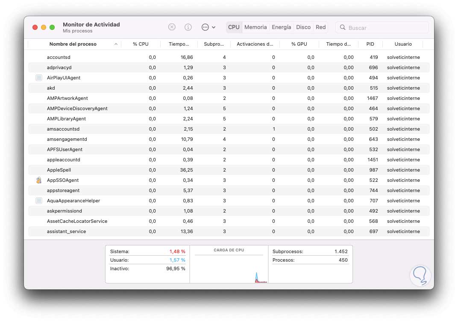458x321 pixels.
Task: Open the ellipsis more-options menu
Action: pos(208,27)
